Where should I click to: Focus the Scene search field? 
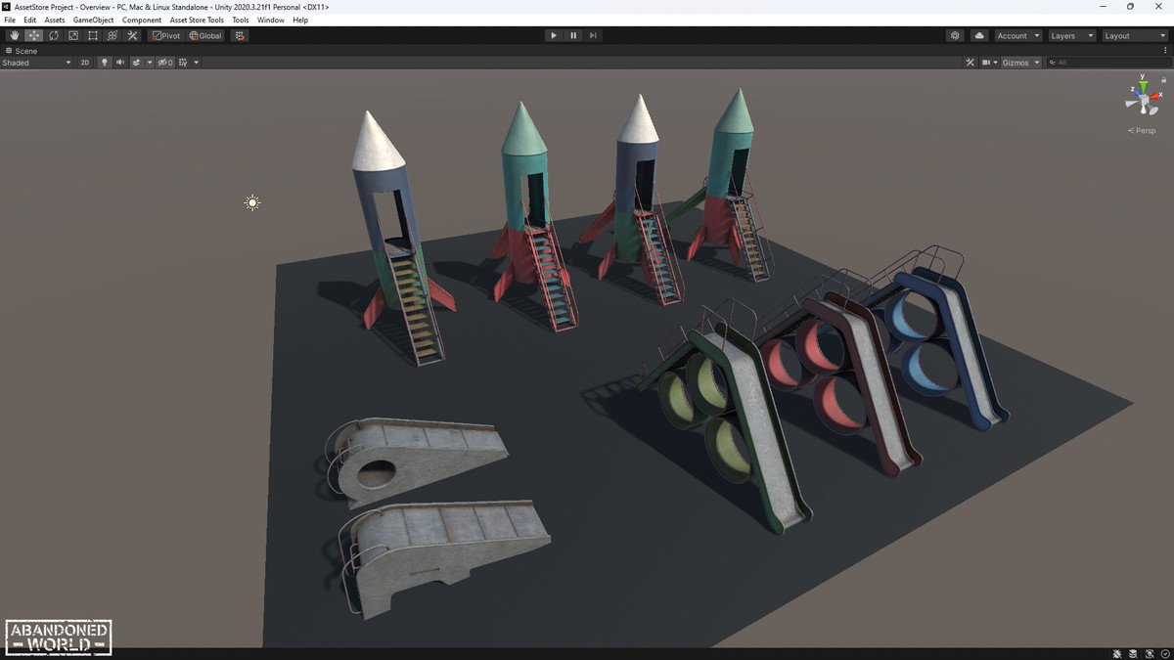(1108, 63)
